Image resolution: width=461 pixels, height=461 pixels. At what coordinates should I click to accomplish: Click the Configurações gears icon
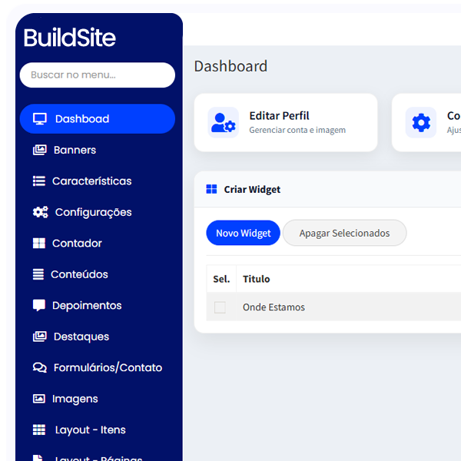(40, 213)
